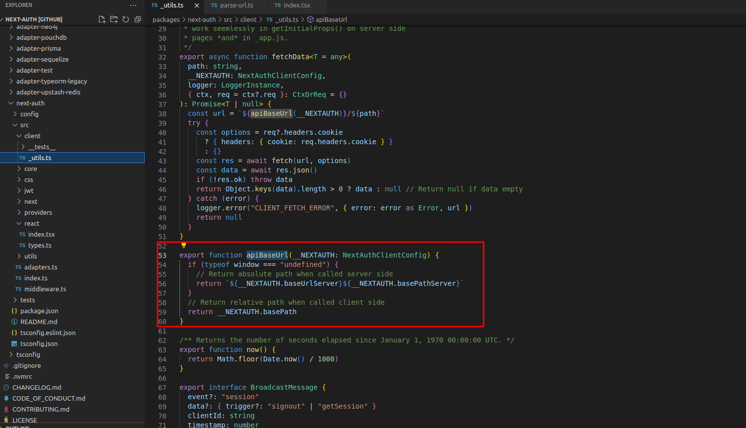Click 'CLIENT_FETCH_ERROR' string on line 48
Viewport: 746px width, 428px height.
293,208
